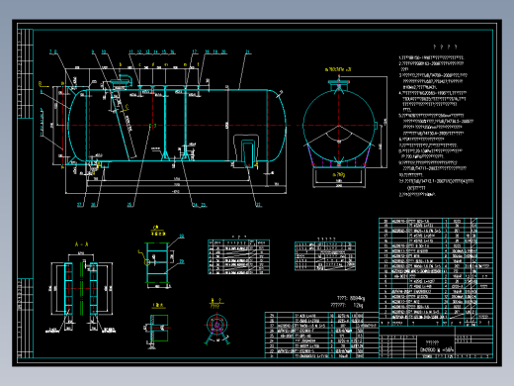Select the drawing title block
The height and width of the screenshot is (386, 514).
tap(436, 342)
